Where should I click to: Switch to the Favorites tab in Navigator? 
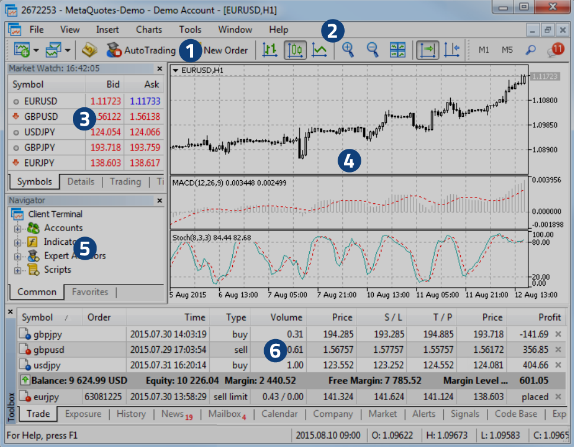click(x=90, y=292)
